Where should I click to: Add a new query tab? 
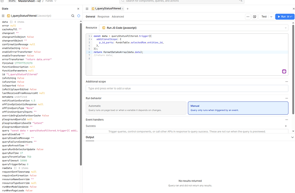click(127, 9)
